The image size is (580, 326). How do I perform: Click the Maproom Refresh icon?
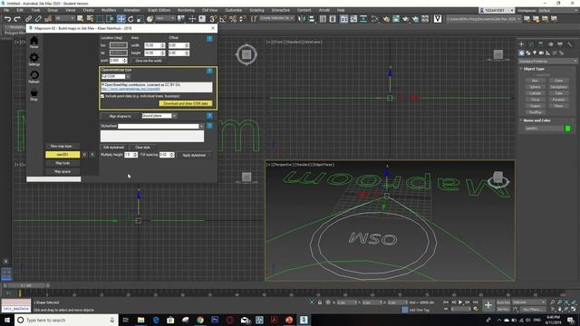tap(34, 77)
